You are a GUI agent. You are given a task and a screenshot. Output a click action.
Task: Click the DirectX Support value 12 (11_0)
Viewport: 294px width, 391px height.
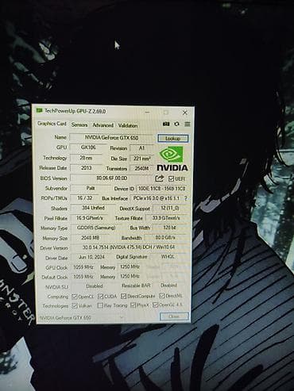coord(170,208)
